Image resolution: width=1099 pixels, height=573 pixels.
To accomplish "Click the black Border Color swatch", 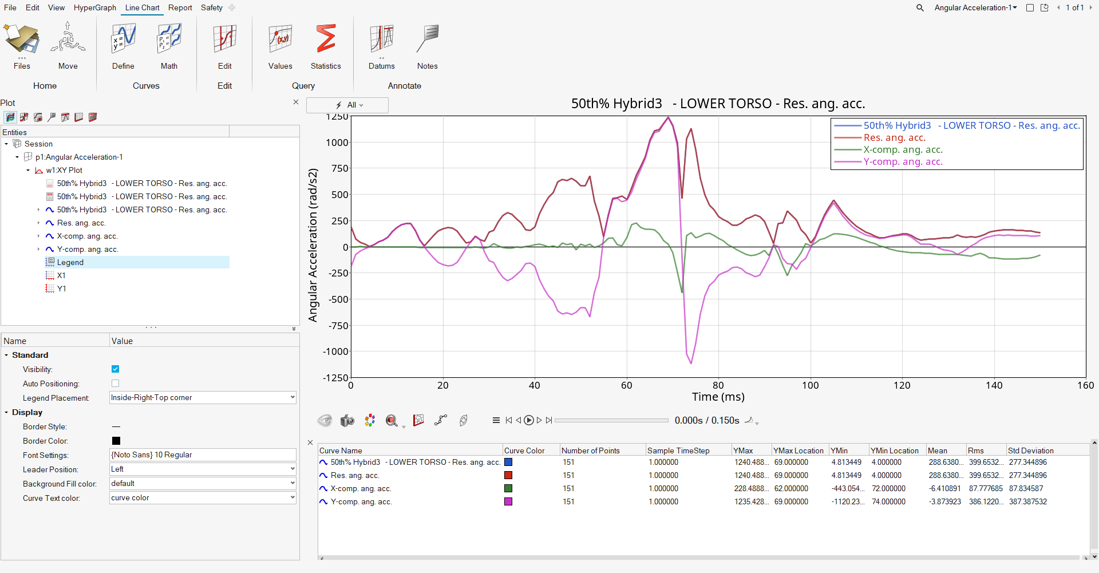I will (x=116, y=441).
